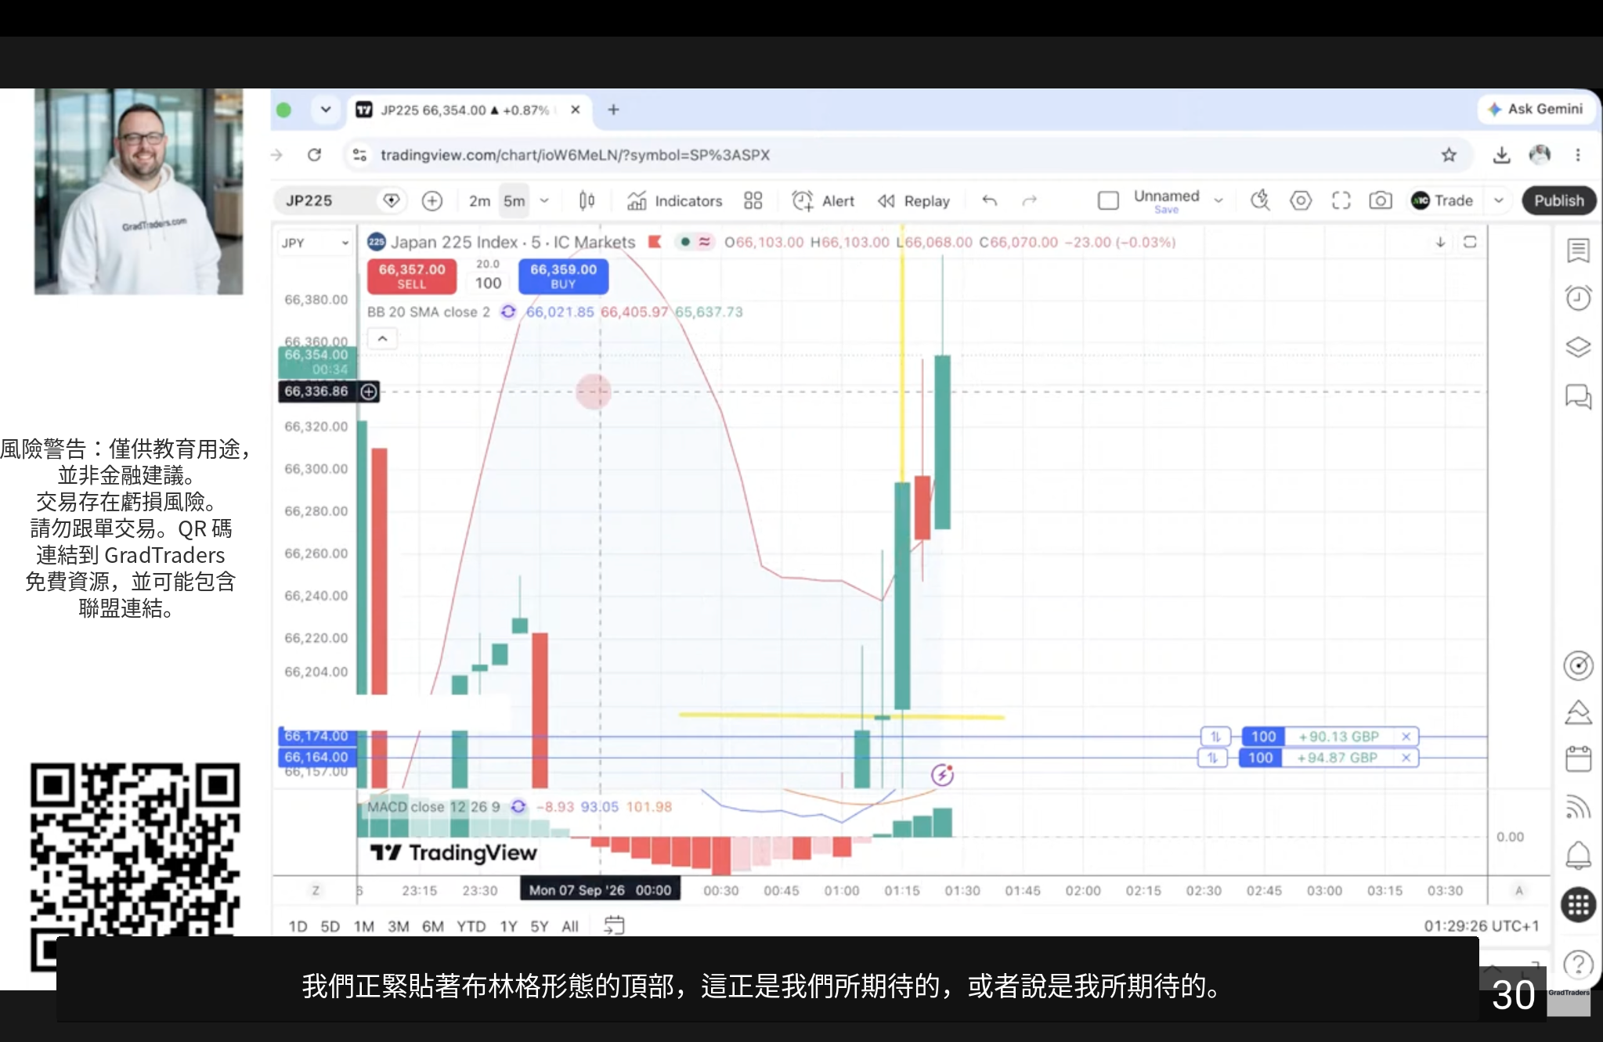The image size is (1603, 1042).
Task: Open chart settings hexagon icon
Action: [1301, 201]
